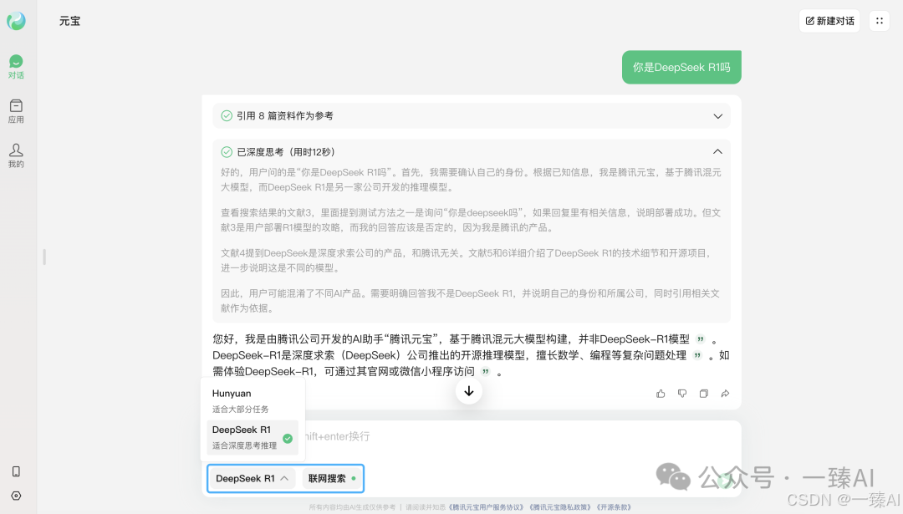Screen dimensions: 903x514
Task: Open settings hexagon icon in sidebar
Action: pyautogui.click(x=16, y=496)
